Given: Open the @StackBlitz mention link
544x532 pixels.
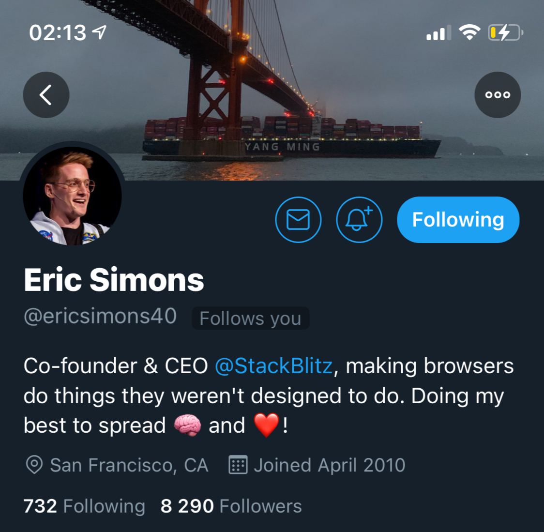Looking at the screenshot, I should [274, 366].
